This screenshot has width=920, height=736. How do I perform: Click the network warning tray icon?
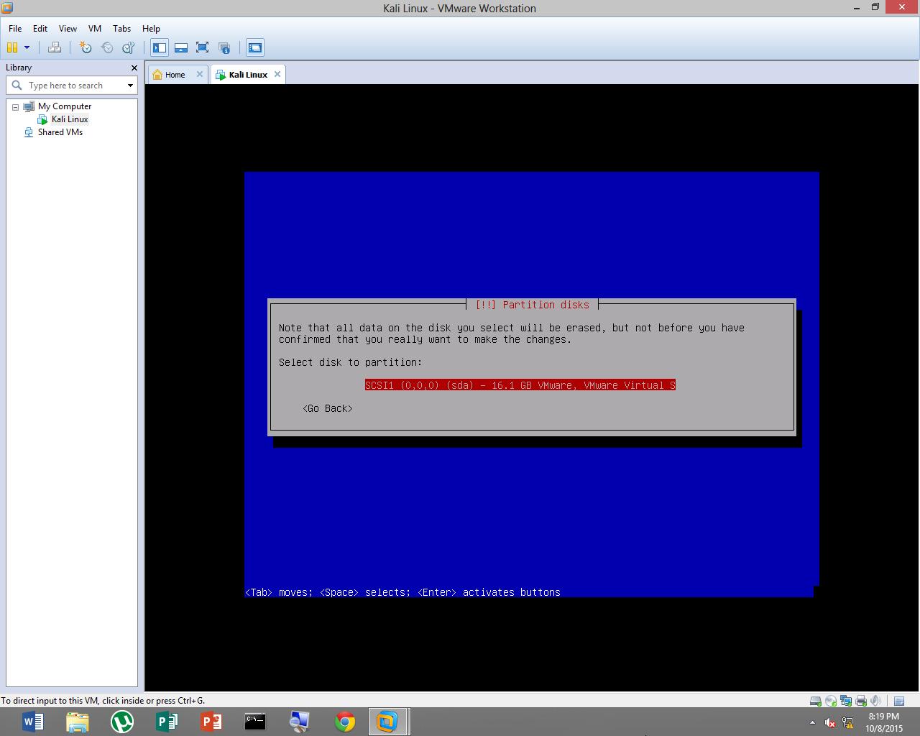click(x=848, y=722)
